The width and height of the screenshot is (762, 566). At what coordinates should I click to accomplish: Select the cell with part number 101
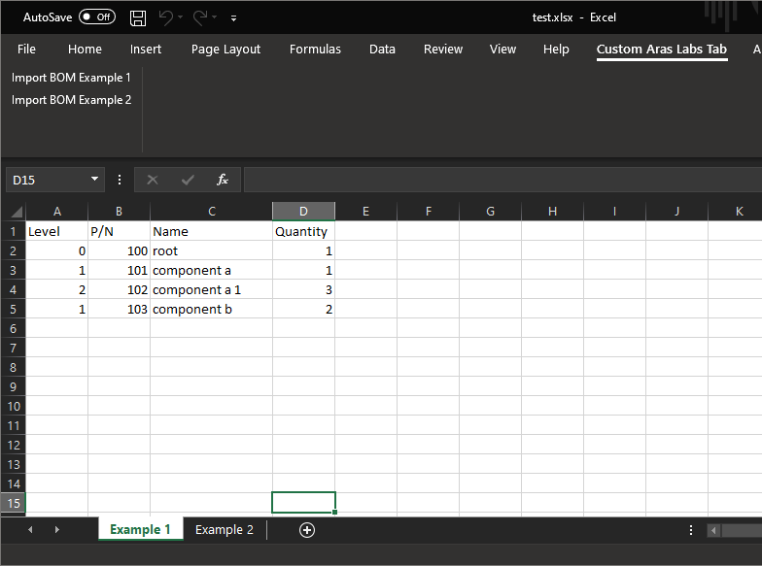pos(119,270)
